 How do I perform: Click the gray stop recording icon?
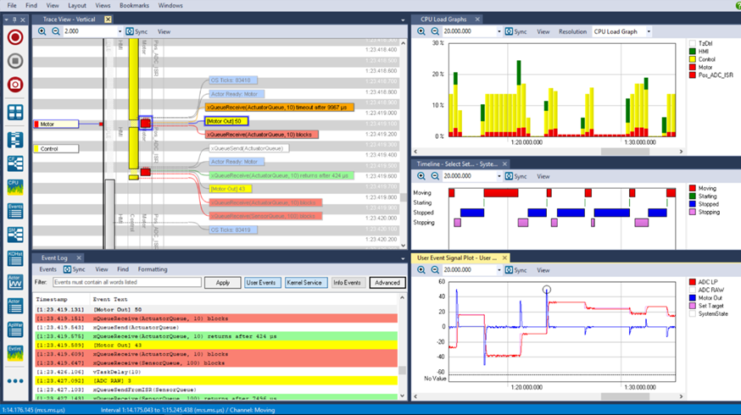[15, 61]
